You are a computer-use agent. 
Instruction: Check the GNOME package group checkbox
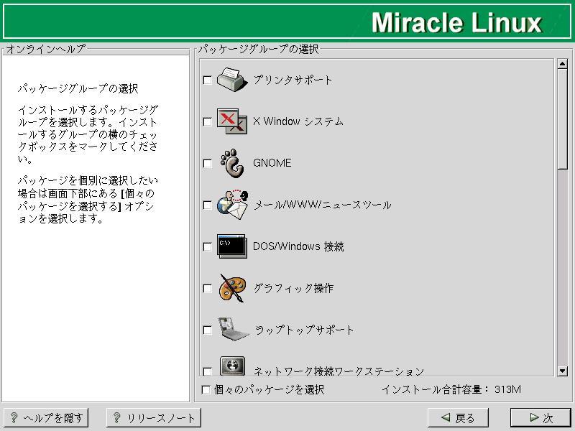(x=207, y=163)
